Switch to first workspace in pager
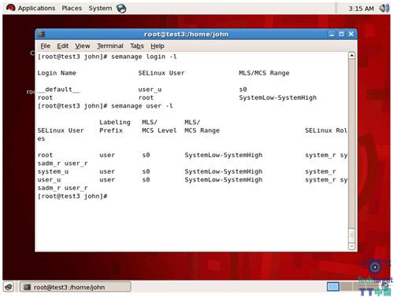This screenshot has width=394, height=297. point(333,287)
